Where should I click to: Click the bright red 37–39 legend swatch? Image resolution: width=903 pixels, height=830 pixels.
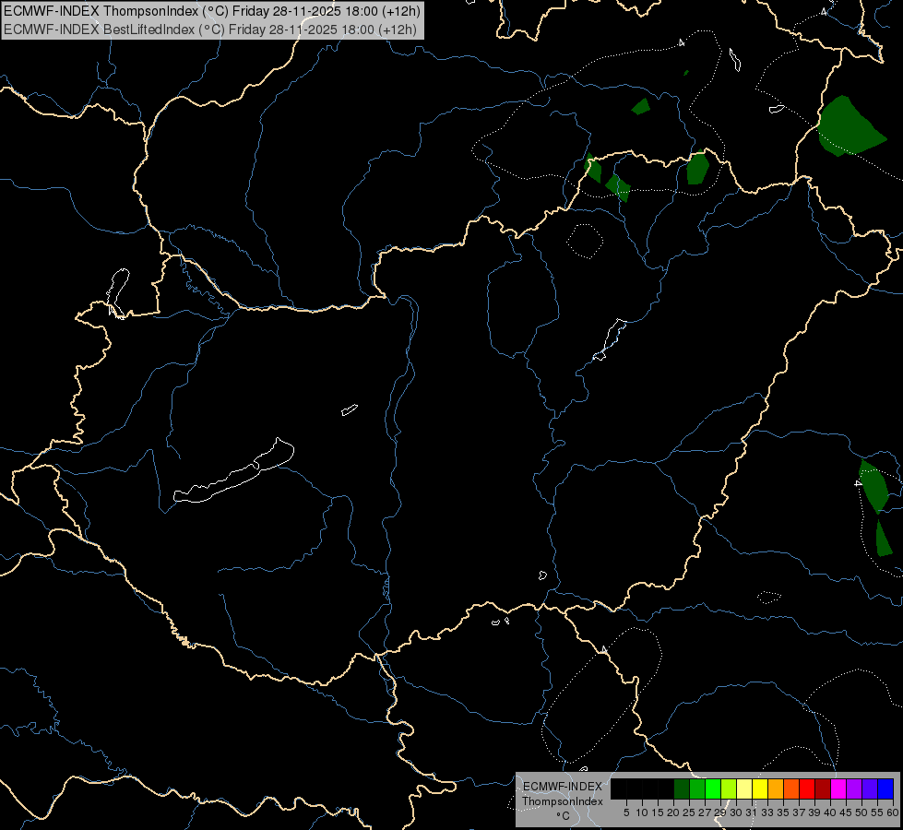pos(807,789)
